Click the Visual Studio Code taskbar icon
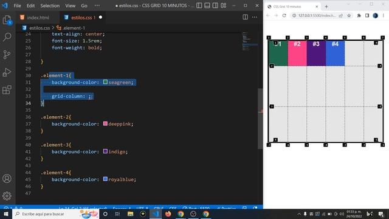 pos(156,214)
